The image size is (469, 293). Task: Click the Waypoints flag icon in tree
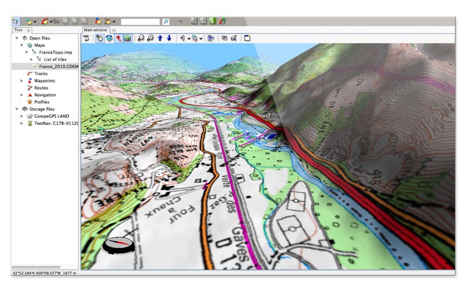coord(30,81)
